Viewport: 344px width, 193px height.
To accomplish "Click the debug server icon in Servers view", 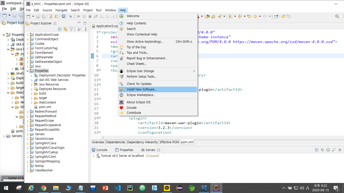I will coord(322,150).
